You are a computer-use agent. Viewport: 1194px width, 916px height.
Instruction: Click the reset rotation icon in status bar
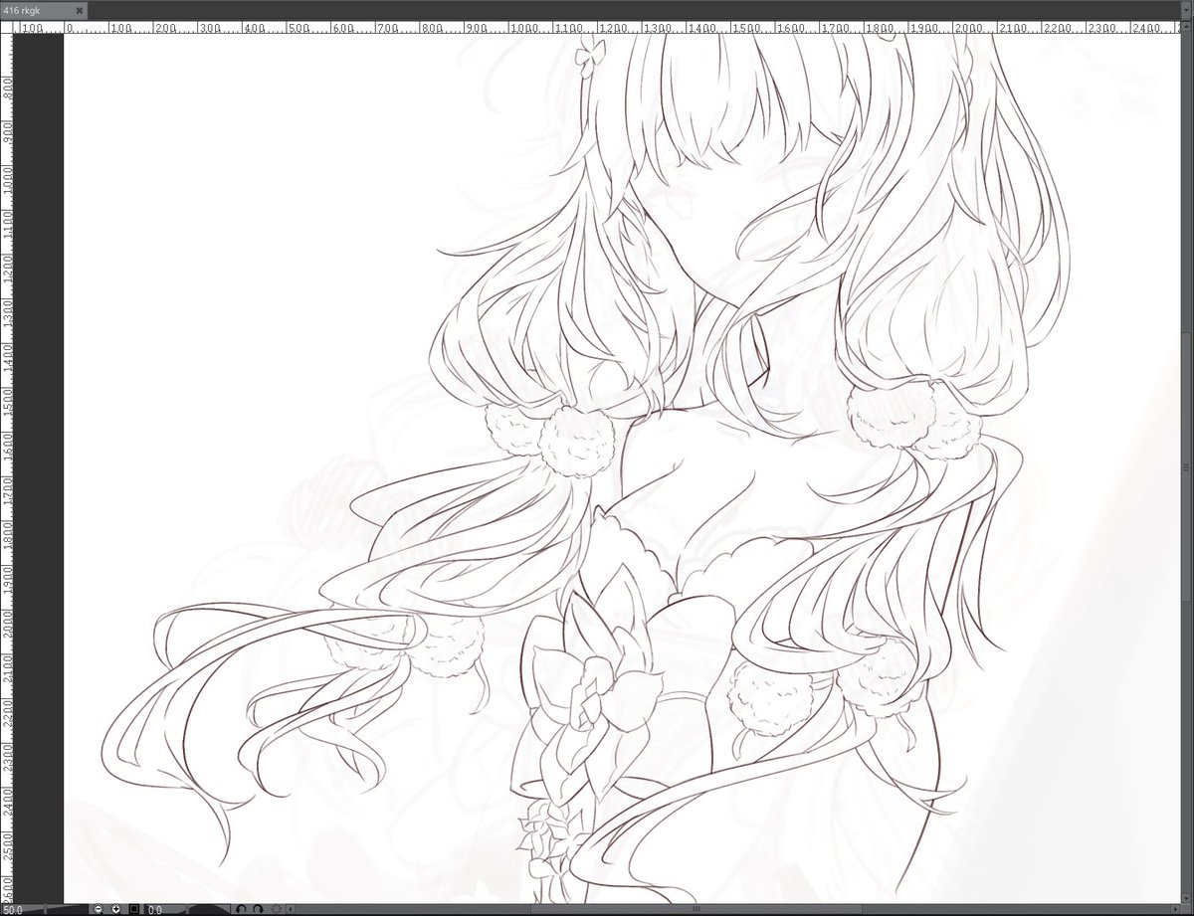pos(276,909)
